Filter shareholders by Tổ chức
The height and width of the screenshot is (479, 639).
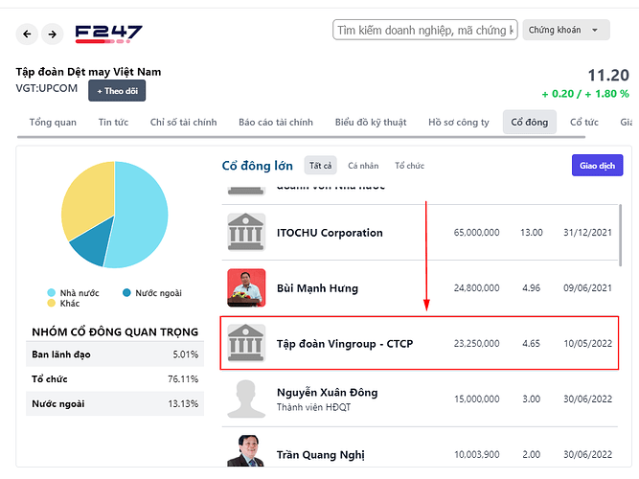pyautogui.click(x=409, y=166)
